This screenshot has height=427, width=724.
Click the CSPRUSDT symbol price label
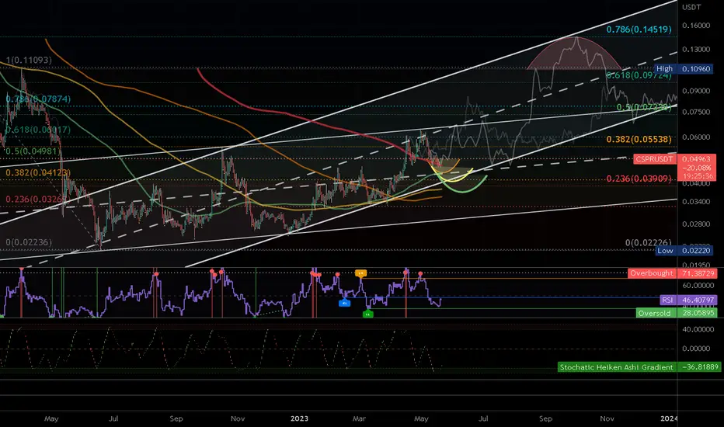click(x=655, y=159)
